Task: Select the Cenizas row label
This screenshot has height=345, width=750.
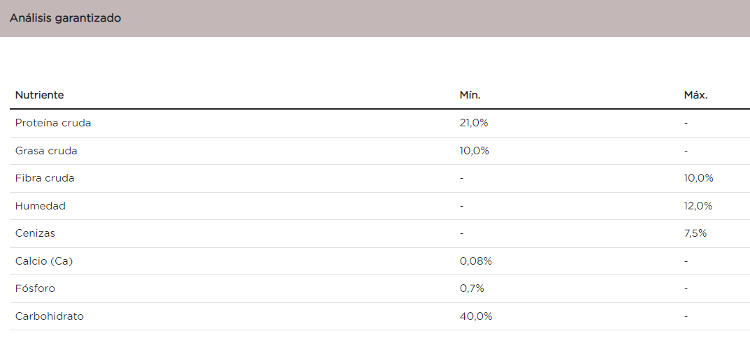Action: (35, 233)
